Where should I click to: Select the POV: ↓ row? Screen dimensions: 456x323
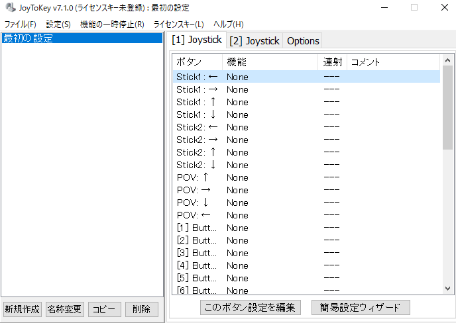(306, 203)
